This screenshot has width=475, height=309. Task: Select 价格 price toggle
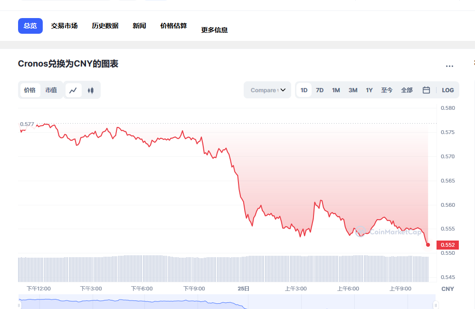pyautogui.click(x=29, y=90)
